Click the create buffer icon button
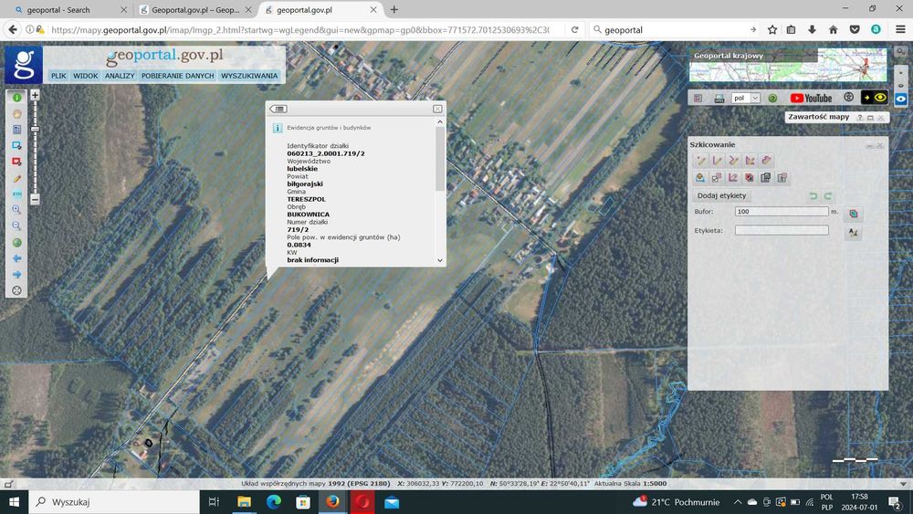This screenshot has width=913, height=514. (853, 214)
